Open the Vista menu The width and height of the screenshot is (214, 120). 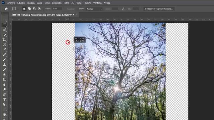click(x=79, y=3)
